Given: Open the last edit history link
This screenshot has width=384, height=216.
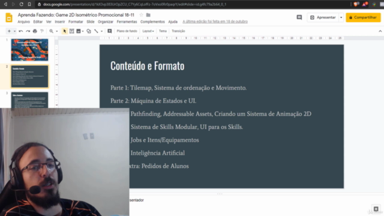Looking at the screenshot, I should click(215, 22).
